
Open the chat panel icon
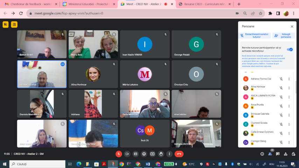coord(278,154)
